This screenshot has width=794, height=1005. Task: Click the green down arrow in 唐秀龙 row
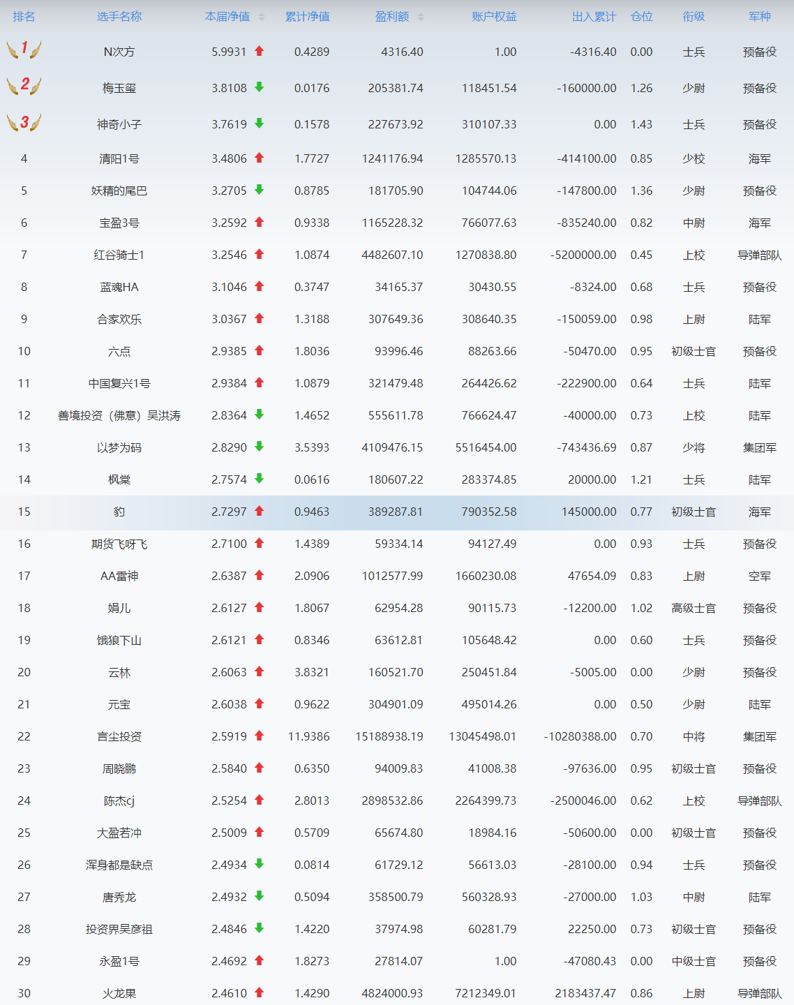[260, 896]
